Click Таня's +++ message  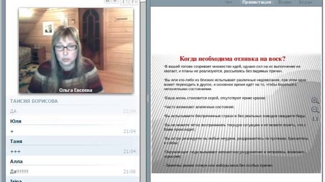[x=15, y=152]
